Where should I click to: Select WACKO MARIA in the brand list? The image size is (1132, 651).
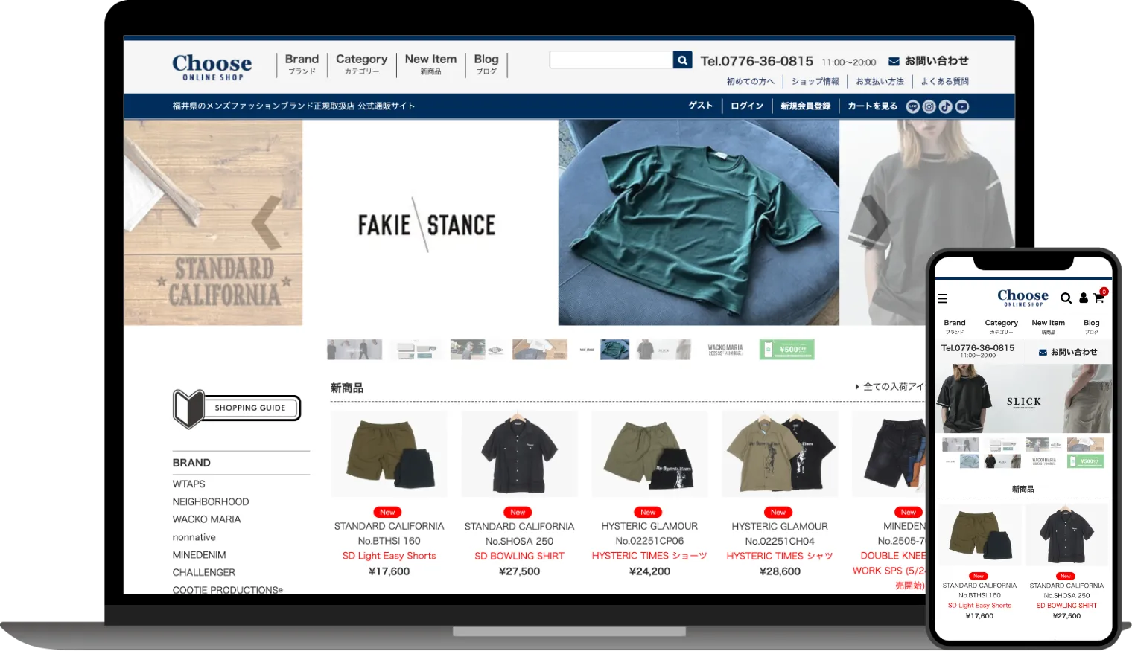click(206, 519)
